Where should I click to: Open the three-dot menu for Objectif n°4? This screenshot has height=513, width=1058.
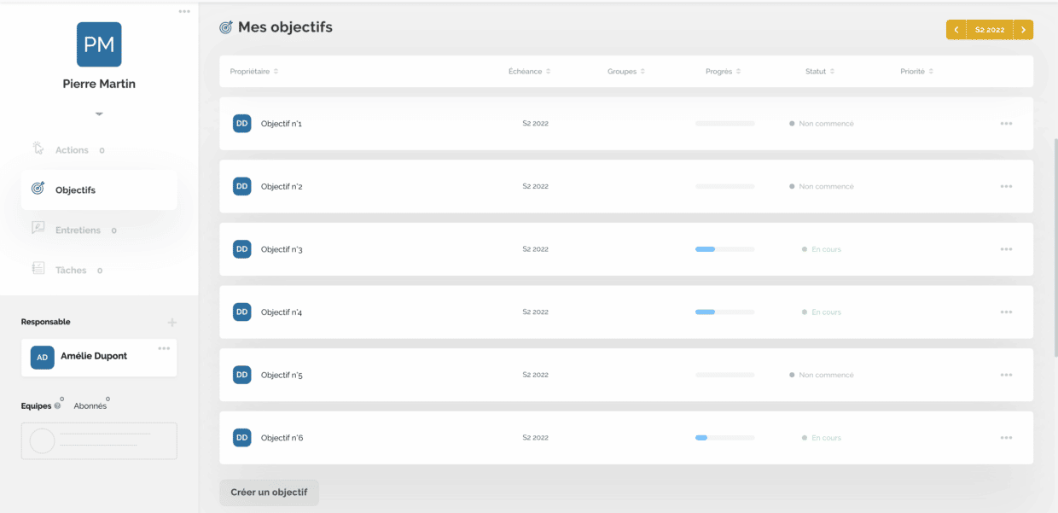point(1006,312)
